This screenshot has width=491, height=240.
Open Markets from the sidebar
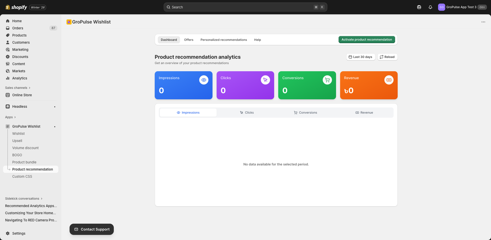pyautogui.click(x=19, y=71)
